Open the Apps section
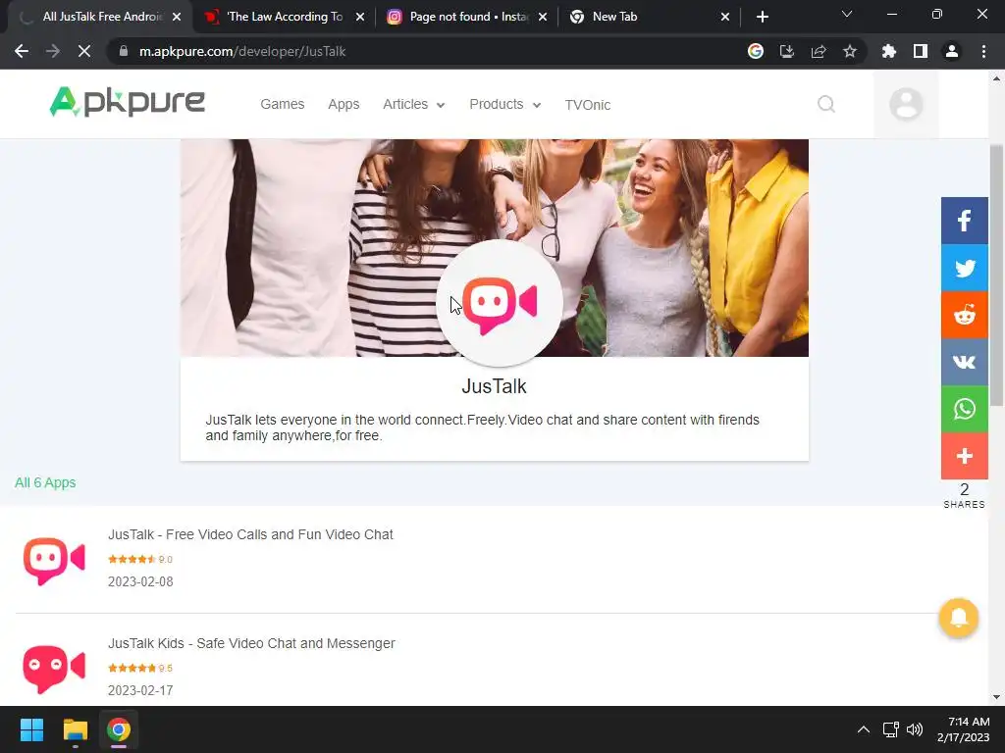This screenshot has height=753, width=1005. 344,104
